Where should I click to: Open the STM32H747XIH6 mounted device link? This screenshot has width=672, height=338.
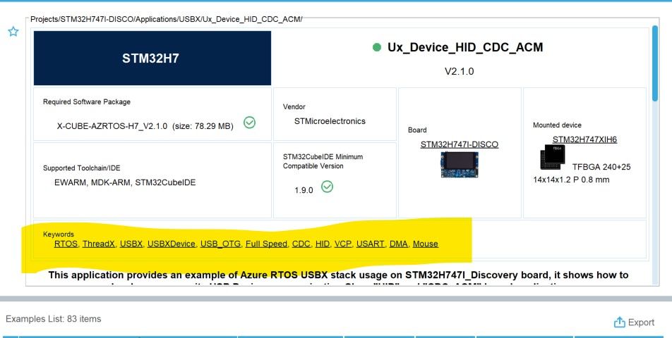584,139
